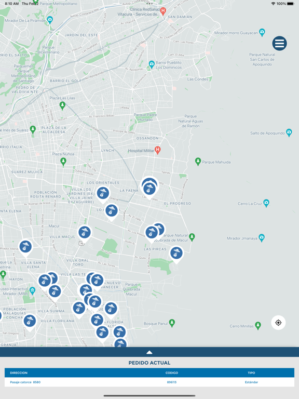Viewport: 299px width, 399px height.
Task: Tap delivery marker left of Florida Alta label
Action: point(97,321)
